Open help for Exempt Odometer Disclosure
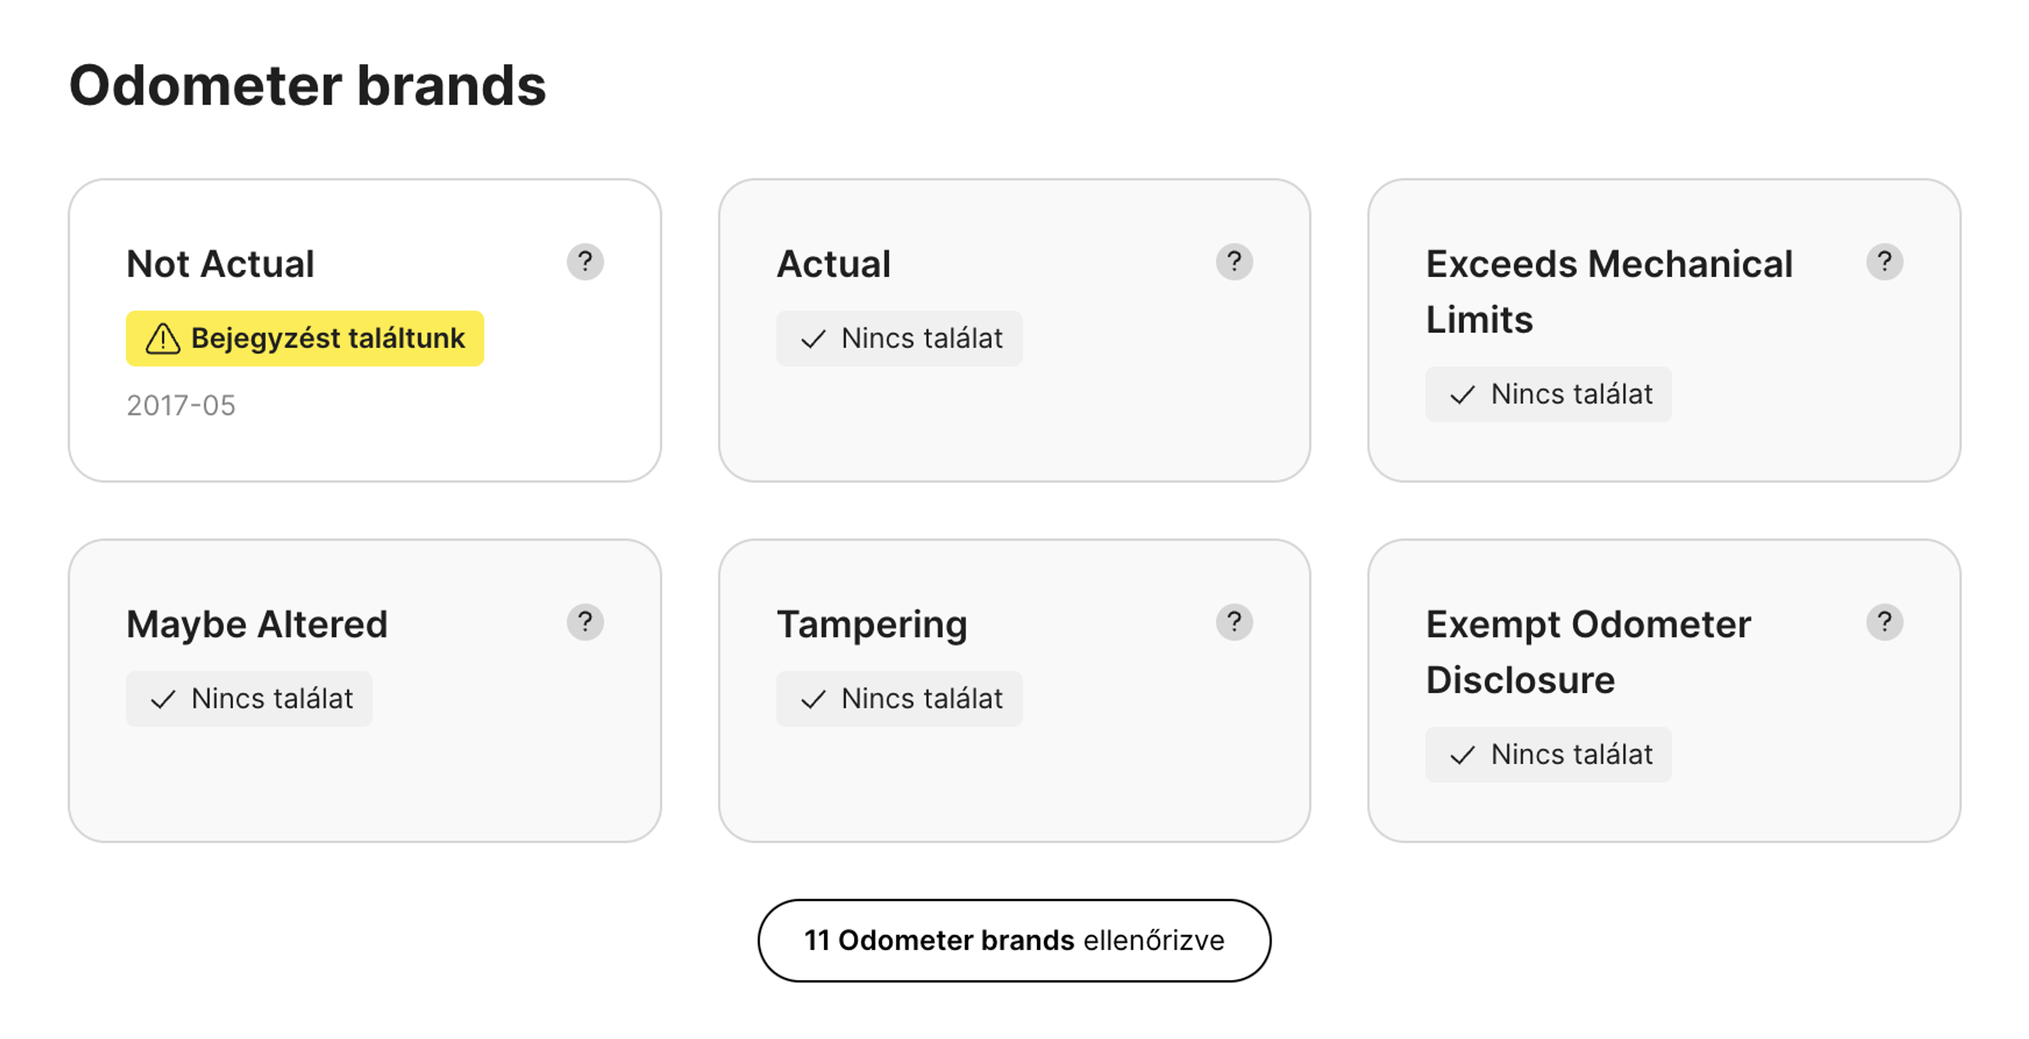The width and height of the screenshot is (2029, 1039). [1884, 622]
